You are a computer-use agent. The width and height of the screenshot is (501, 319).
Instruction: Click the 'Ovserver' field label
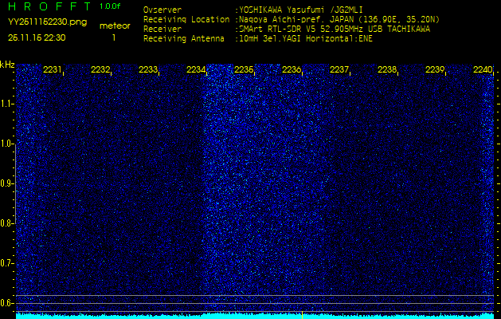(162, 10)
